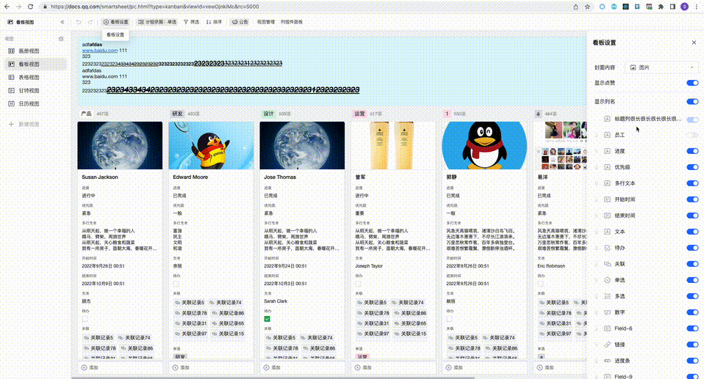The width and height of the screenshot is (704, 379).
Task: Click the board's horizontal scrollbar
Action: coord(273,378)
